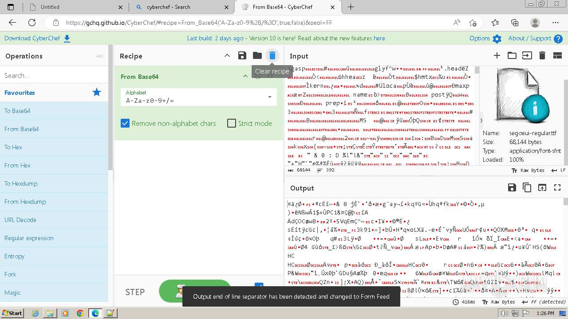Open Edge settings and more menu
This screenshot has width=568, height=319.
556,23
